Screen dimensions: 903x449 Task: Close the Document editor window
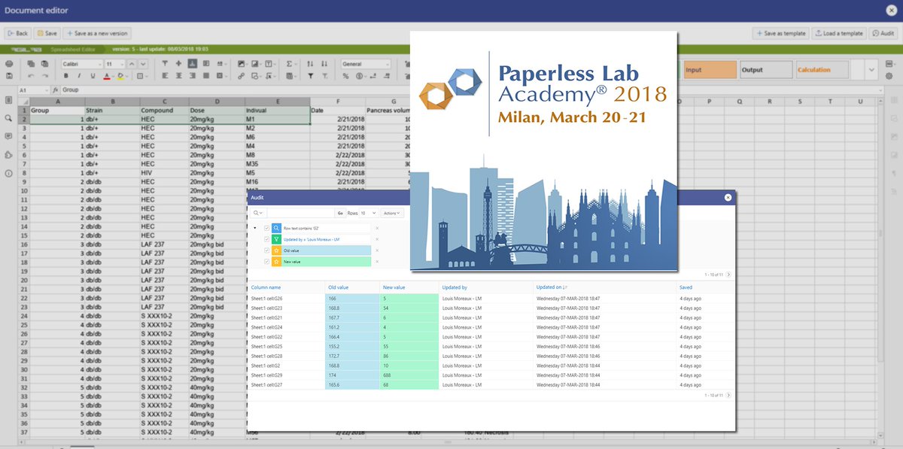[891, 10]
